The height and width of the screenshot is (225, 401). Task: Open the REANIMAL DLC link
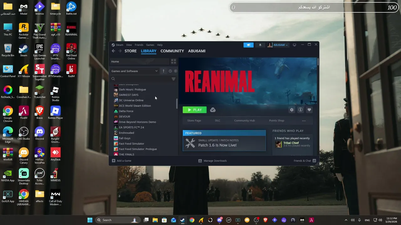(x=217, y=121)
